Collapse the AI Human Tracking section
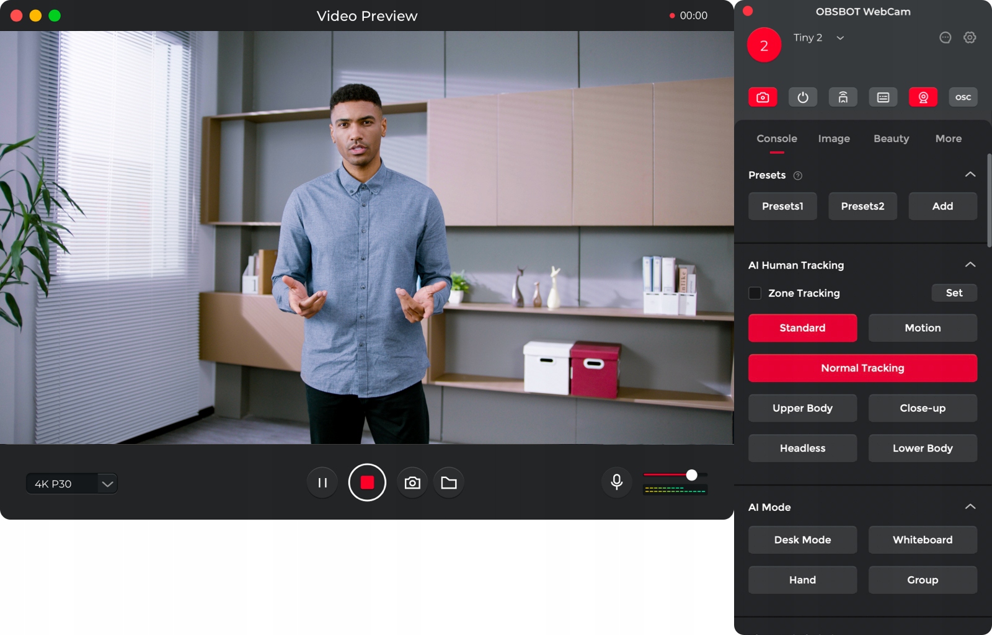The height and width of the screenshot is (635, 992). pyautogui.click(x=970, y=265)
